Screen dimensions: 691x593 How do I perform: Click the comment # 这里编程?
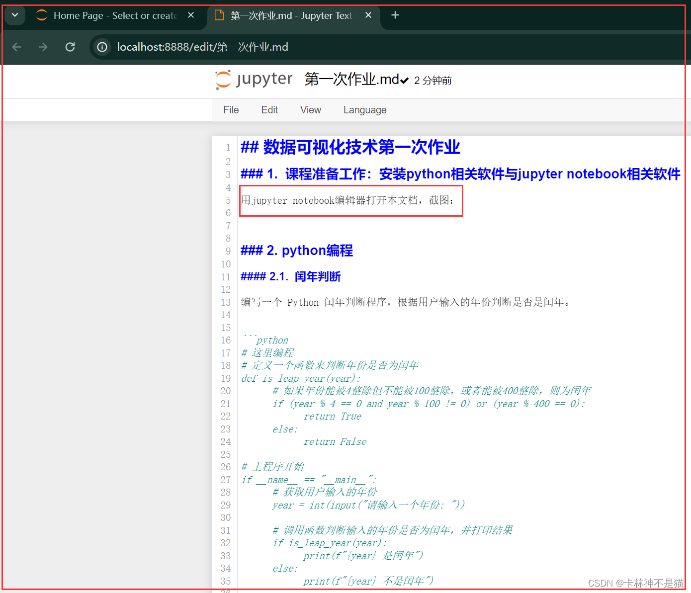click(267, 353)
